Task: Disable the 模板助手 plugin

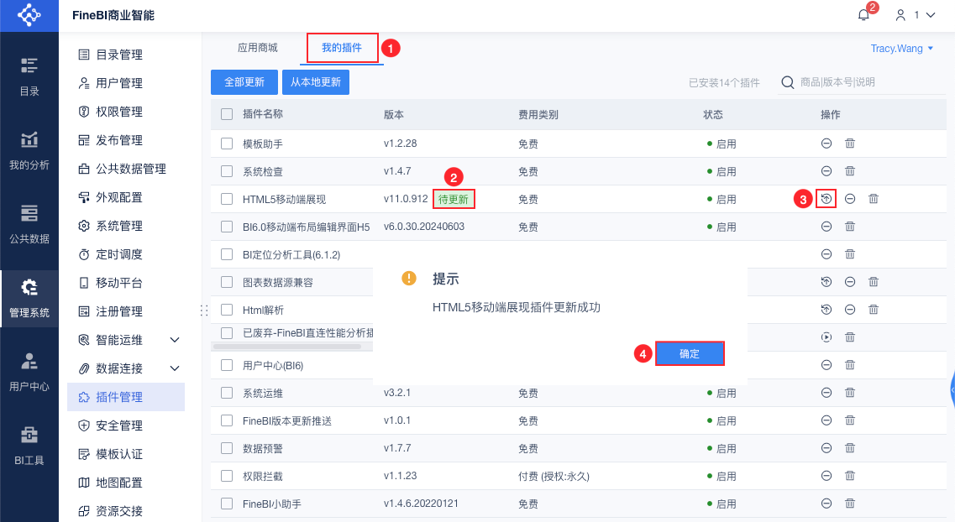Action: click(826, 144)
